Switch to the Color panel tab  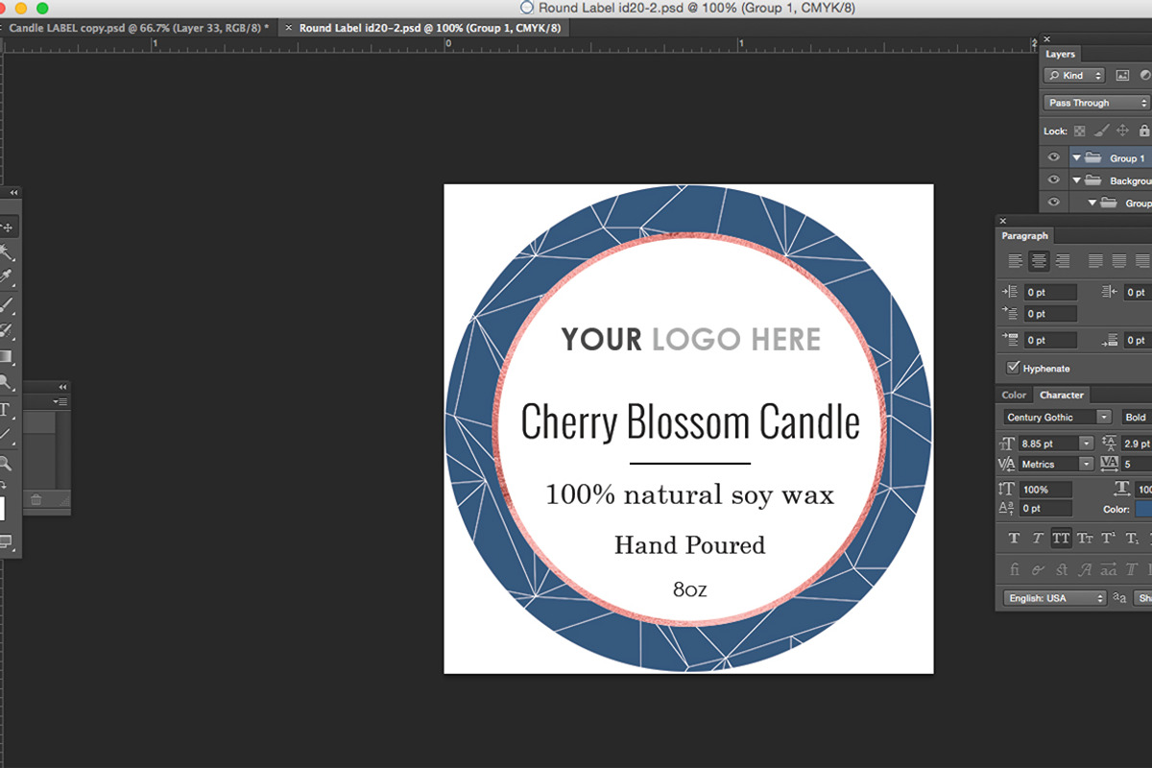tap(1015, 395)
